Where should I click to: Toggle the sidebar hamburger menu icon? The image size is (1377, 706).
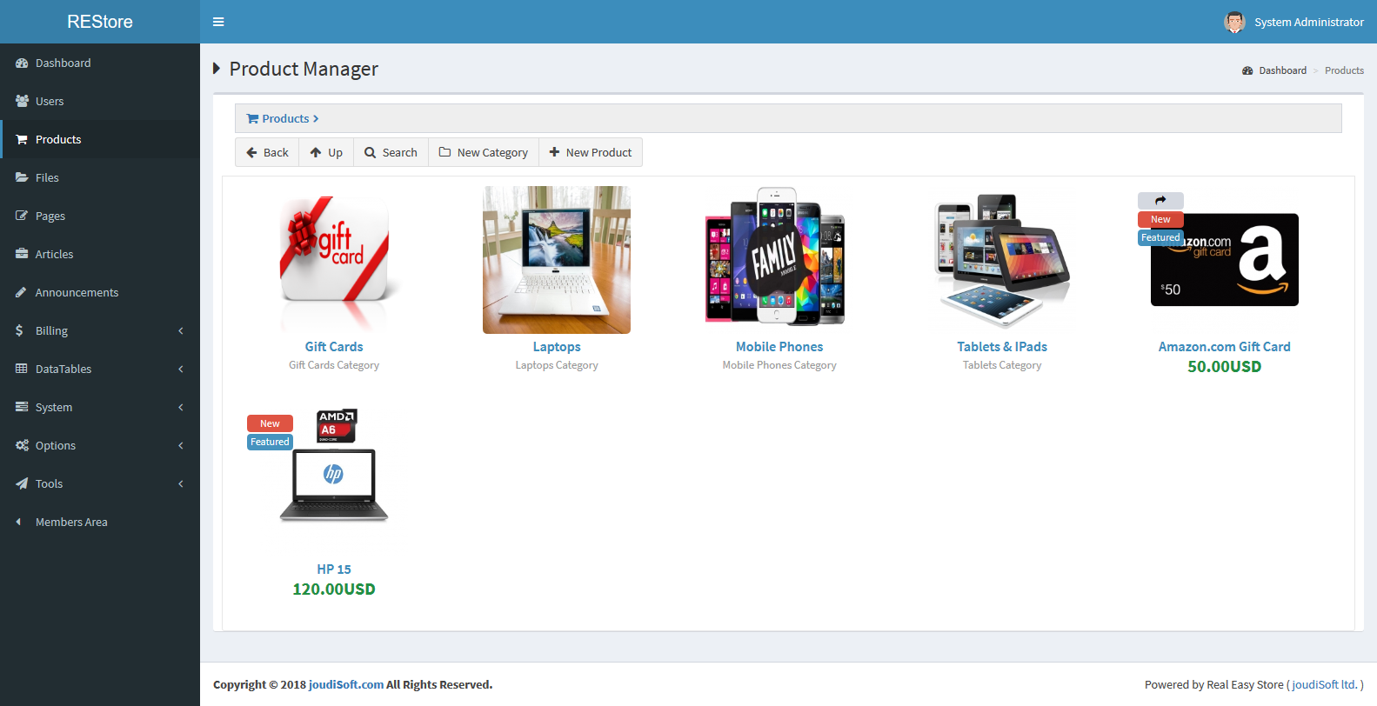[x=218, y=22]
